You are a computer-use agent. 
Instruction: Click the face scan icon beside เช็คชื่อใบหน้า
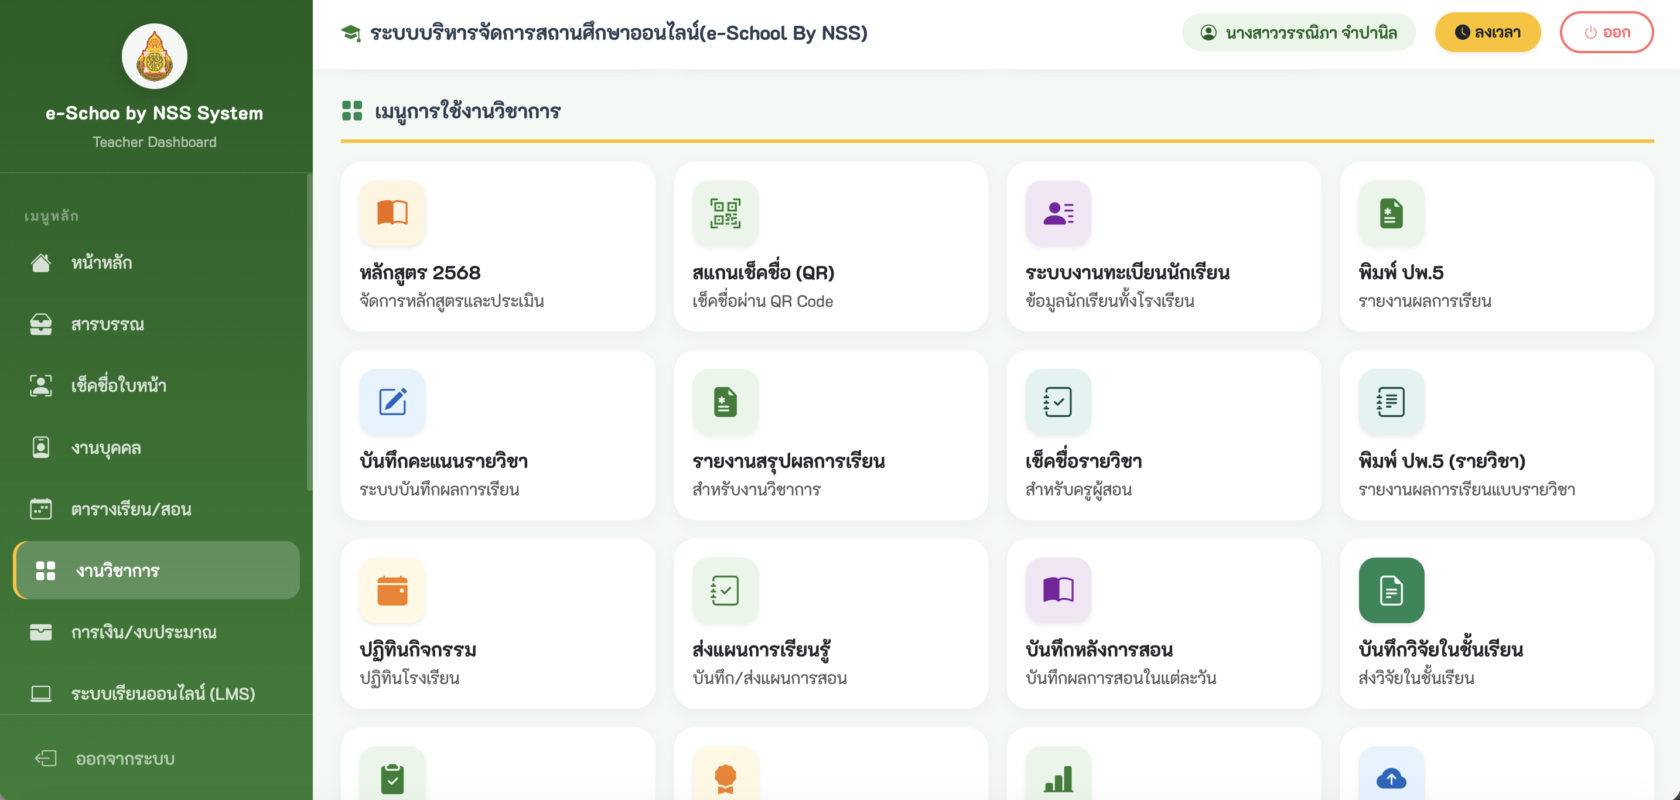point(40,385)
